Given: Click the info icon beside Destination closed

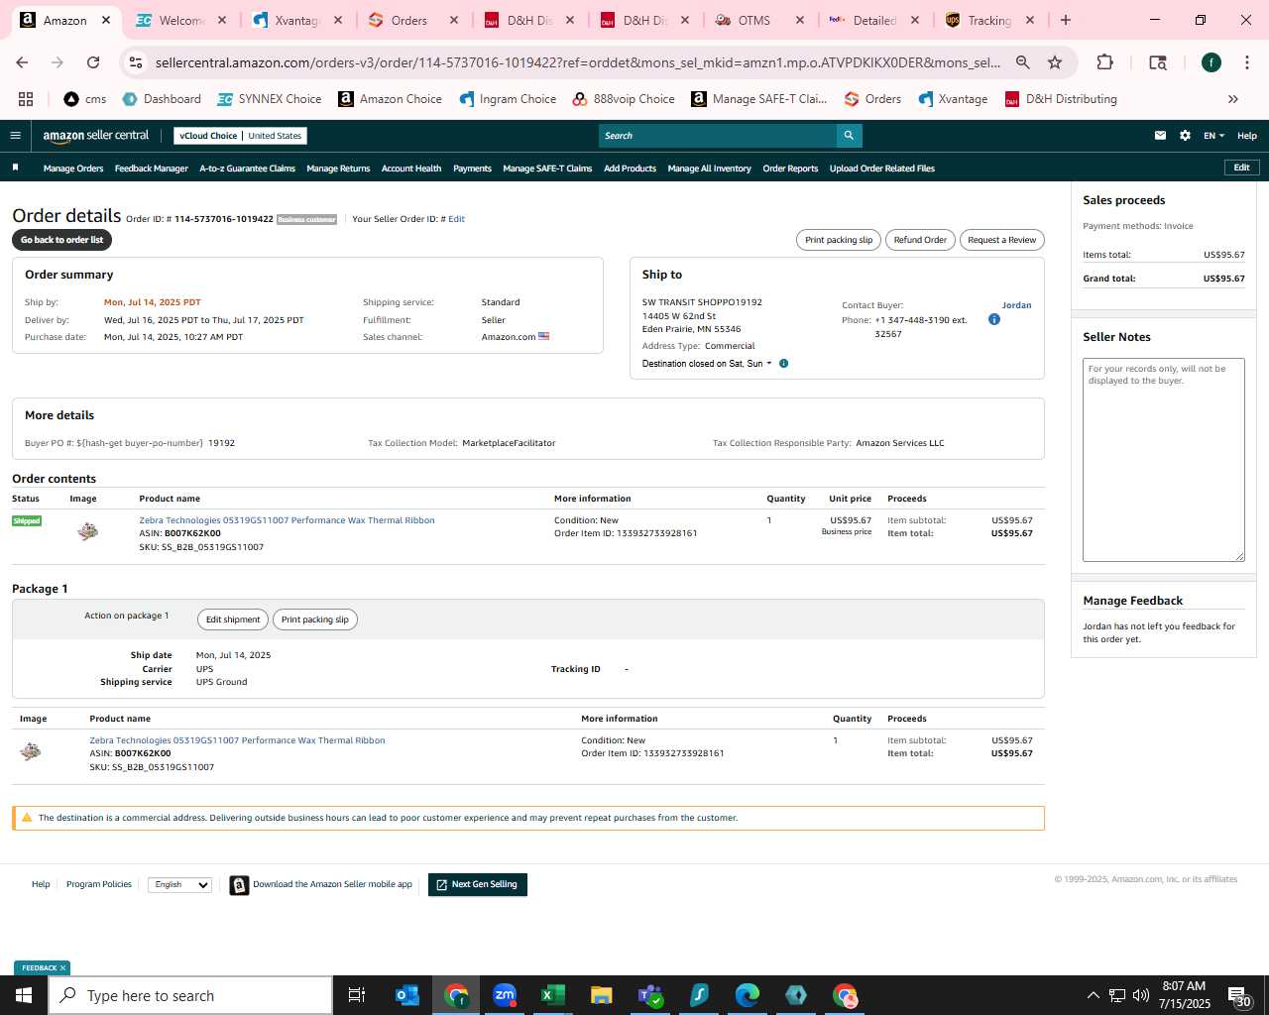Looking at the screenshot, I should coord(783,364).
